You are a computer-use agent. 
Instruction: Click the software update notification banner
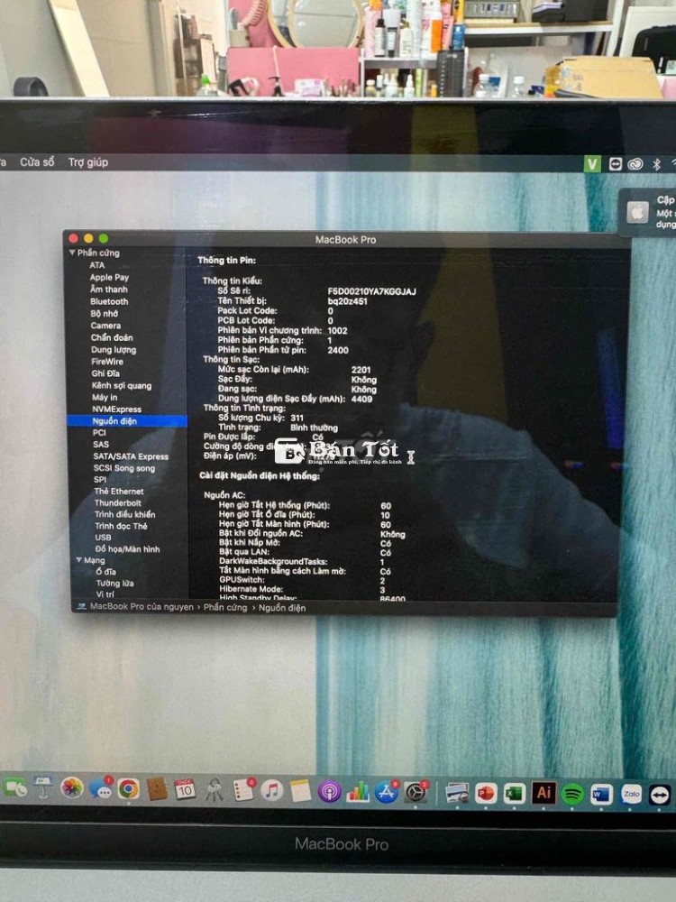pos(648,213)
